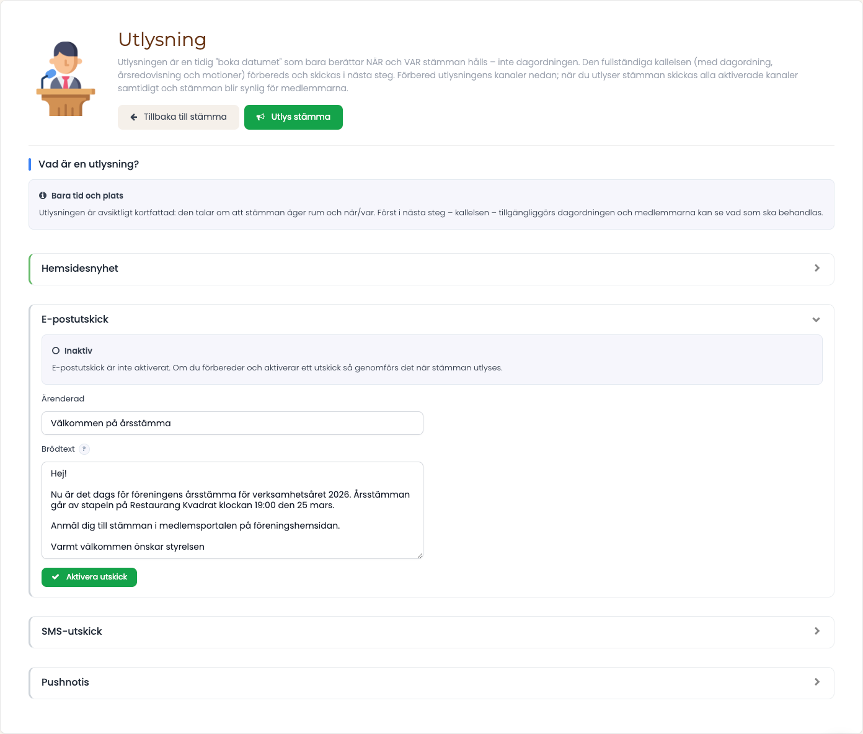Open the Brödtext help question mark
The width and height of the screenshot is (863, 734).
coord(84,449)
